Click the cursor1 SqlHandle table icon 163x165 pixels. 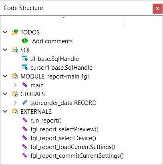25,67
